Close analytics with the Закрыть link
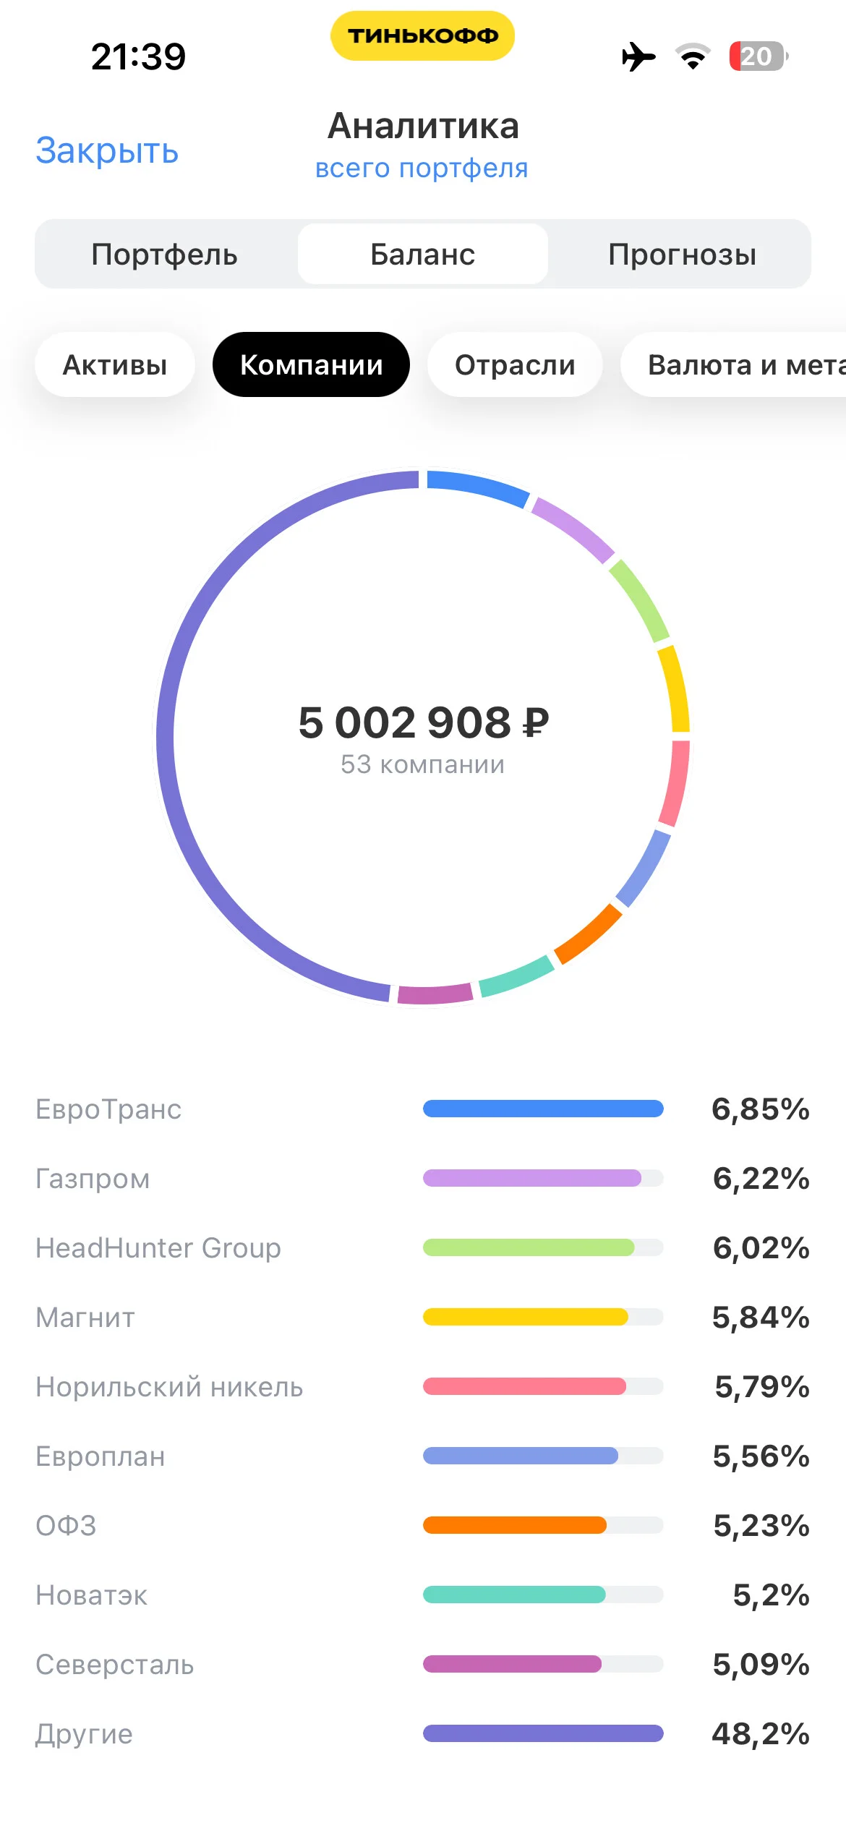Screen dimensions: 846x1831 coord(107,150)
